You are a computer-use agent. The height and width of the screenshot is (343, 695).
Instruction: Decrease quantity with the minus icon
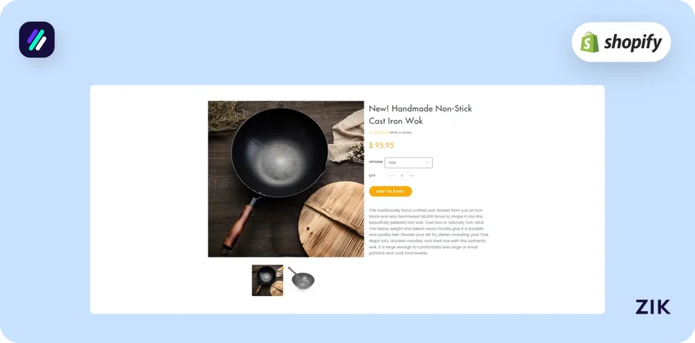392,176
